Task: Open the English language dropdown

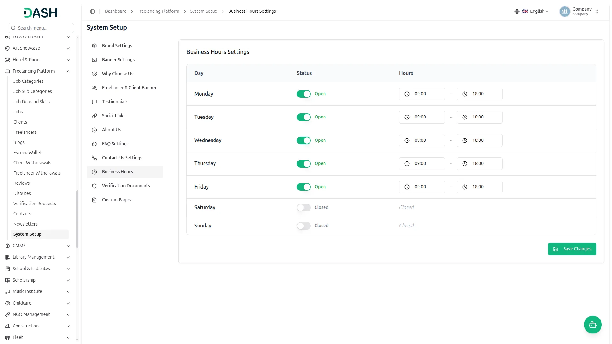Action: [535, 11]
